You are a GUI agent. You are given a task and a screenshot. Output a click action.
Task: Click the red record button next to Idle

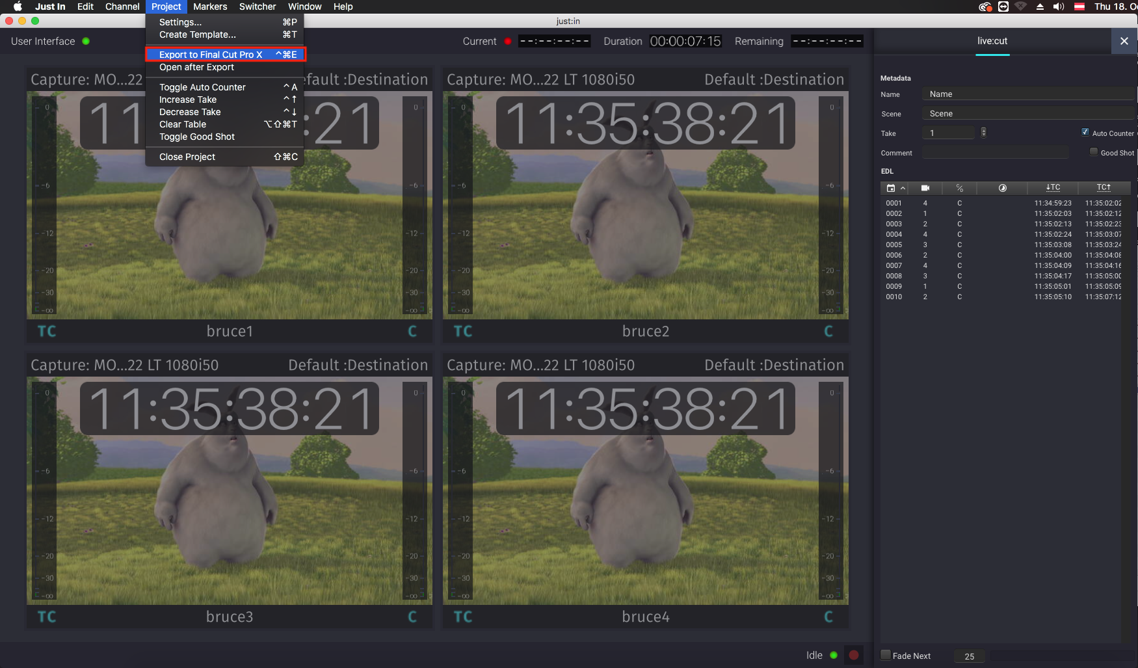(x=854, y=655)
